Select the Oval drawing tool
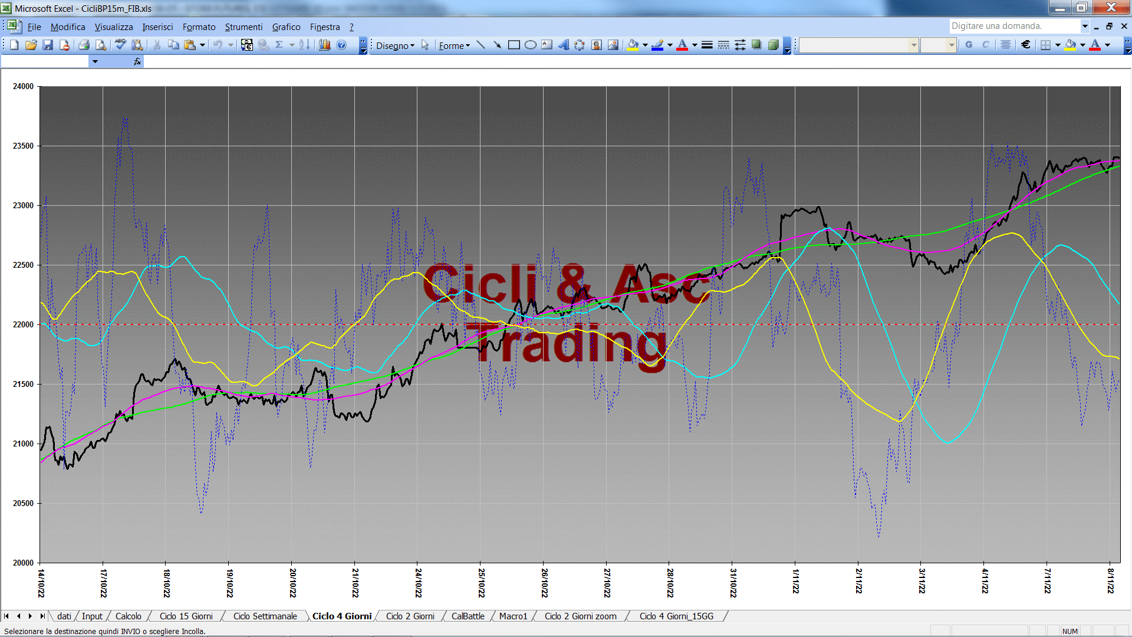The image size is (1132, 637). [x=531, y=45]
